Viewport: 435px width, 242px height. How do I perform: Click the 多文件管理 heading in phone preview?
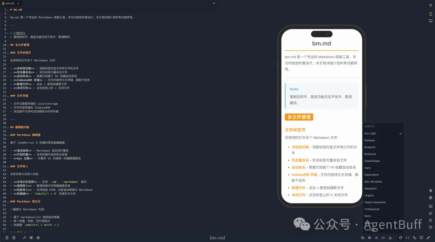click(299, 117)
